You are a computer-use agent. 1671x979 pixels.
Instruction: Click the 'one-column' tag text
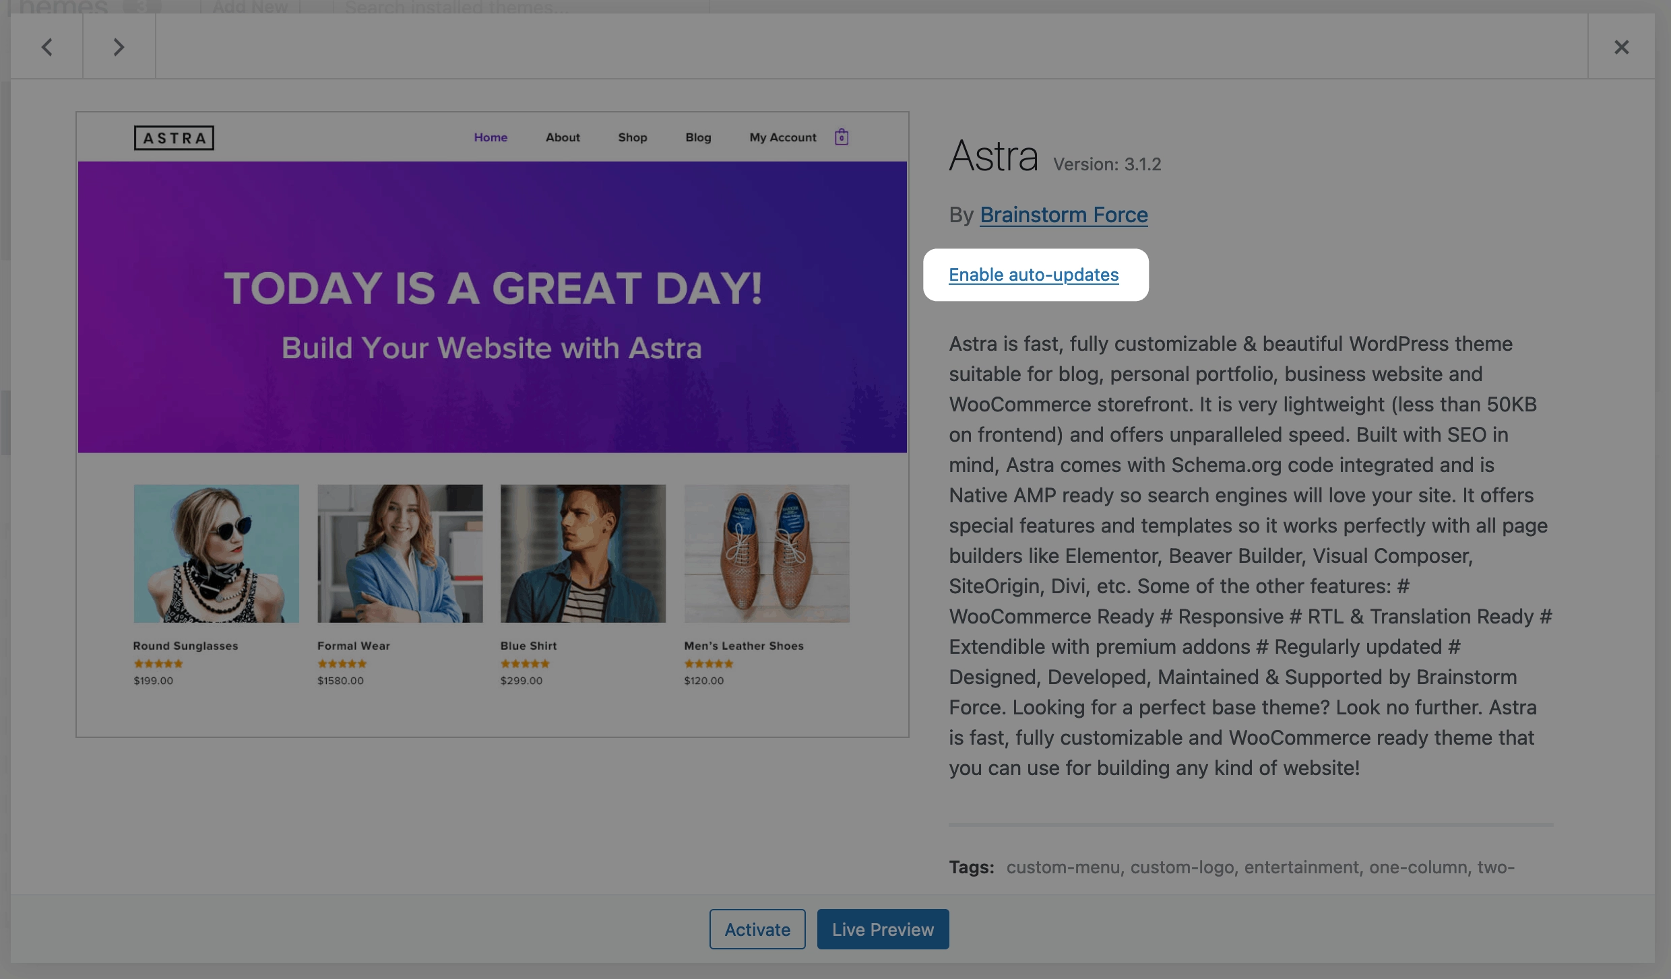pos(1418,867)
